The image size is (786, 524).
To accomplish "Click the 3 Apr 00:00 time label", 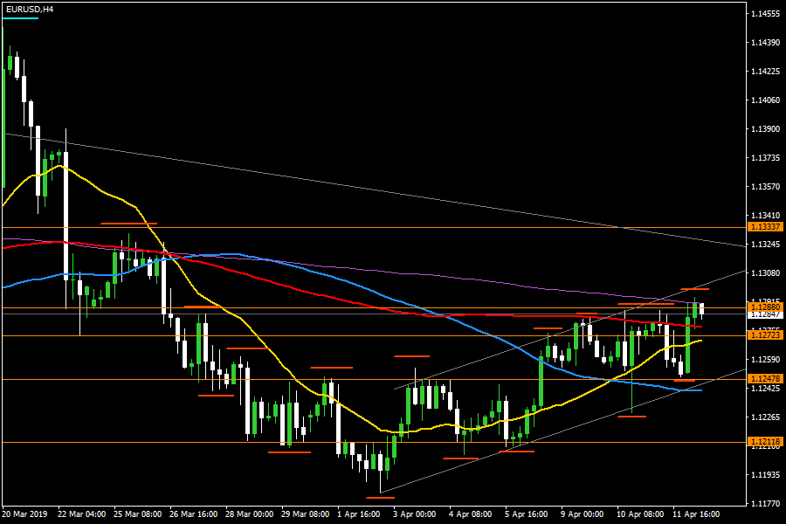I will click(x=415, y=514).
